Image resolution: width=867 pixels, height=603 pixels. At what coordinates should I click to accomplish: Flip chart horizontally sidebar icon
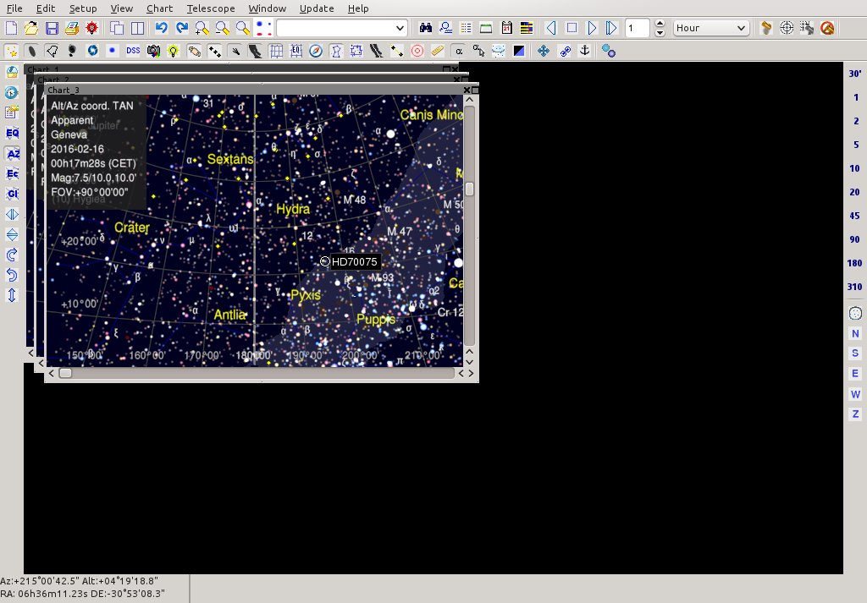click(12, 214)
